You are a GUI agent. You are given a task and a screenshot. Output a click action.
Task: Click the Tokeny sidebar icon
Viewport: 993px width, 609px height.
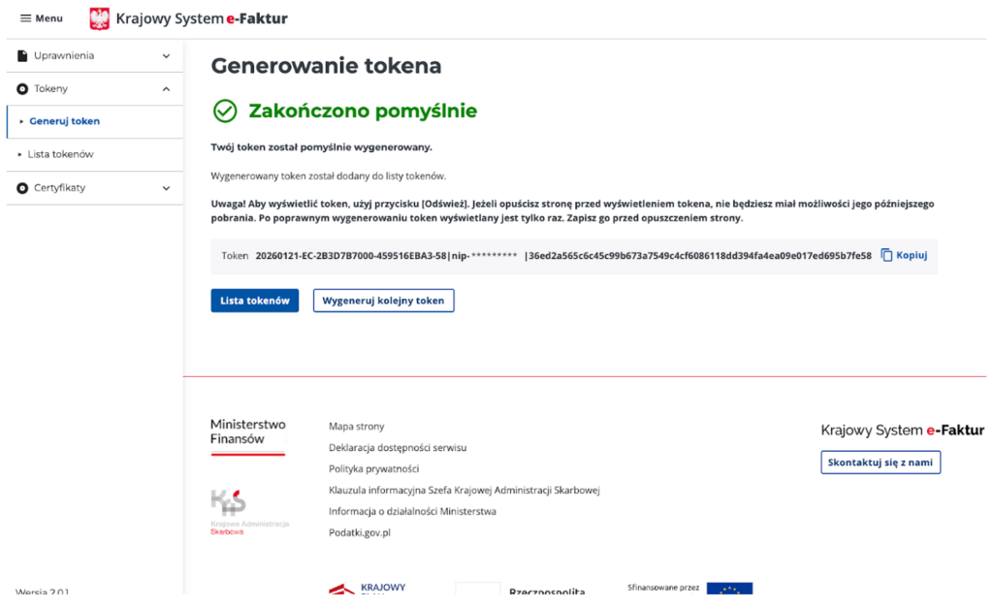22,89
